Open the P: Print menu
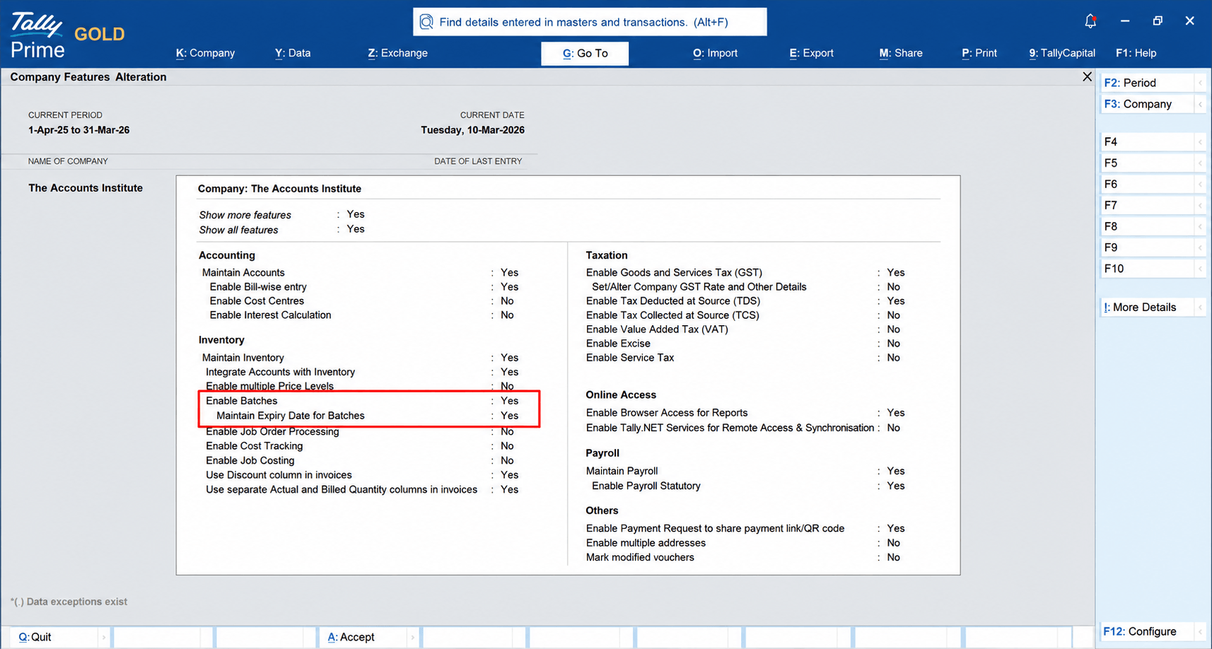Image resolution: width=1212 pixels, height=649 pixels. [979, 53]
